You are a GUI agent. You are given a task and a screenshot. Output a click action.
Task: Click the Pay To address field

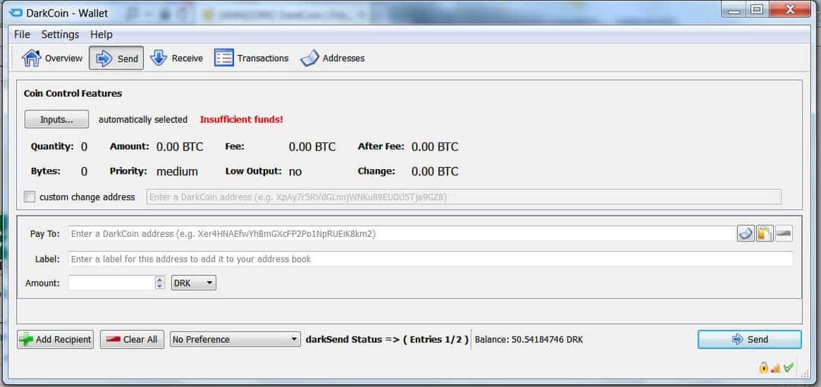[401, 234]
